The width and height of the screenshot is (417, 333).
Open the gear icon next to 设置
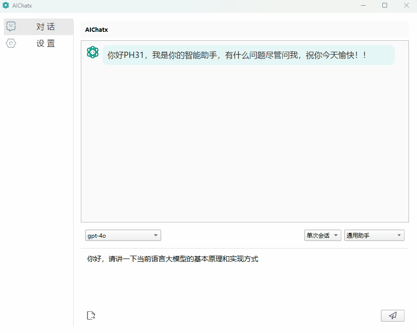pyautogui.click(x=11, y=43)
